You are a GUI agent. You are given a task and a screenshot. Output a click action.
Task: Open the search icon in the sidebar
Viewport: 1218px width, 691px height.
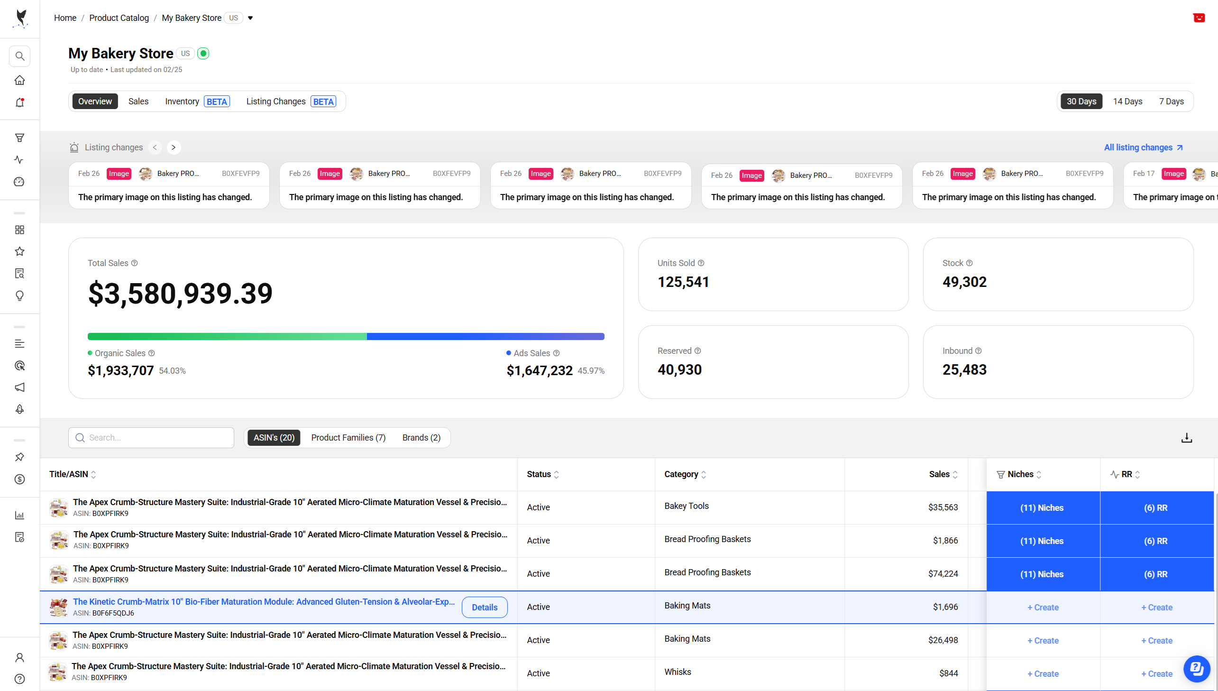(19, 56)
